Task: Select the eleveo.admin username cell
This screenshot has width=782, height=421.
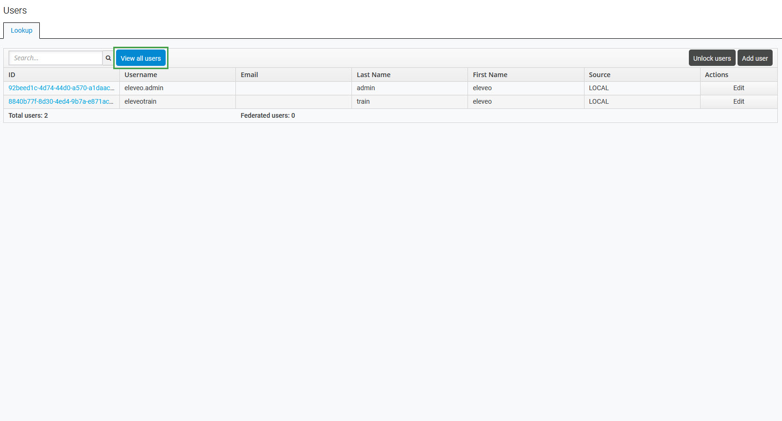Action: coord(144,88)
